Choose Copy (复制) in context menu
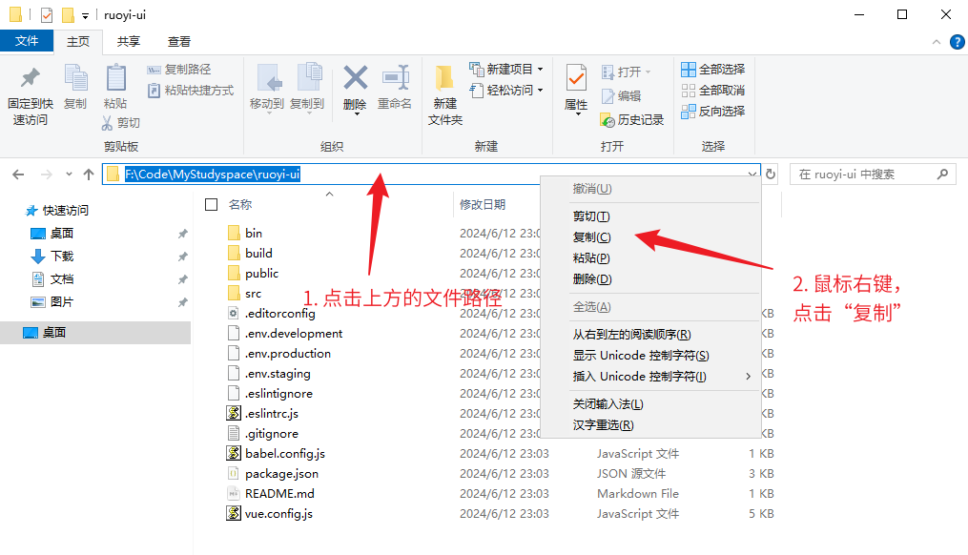 point(591,237)
